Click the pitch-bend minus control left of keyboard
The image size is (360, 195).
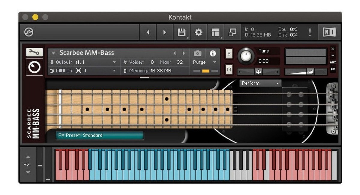pos(40,165)
